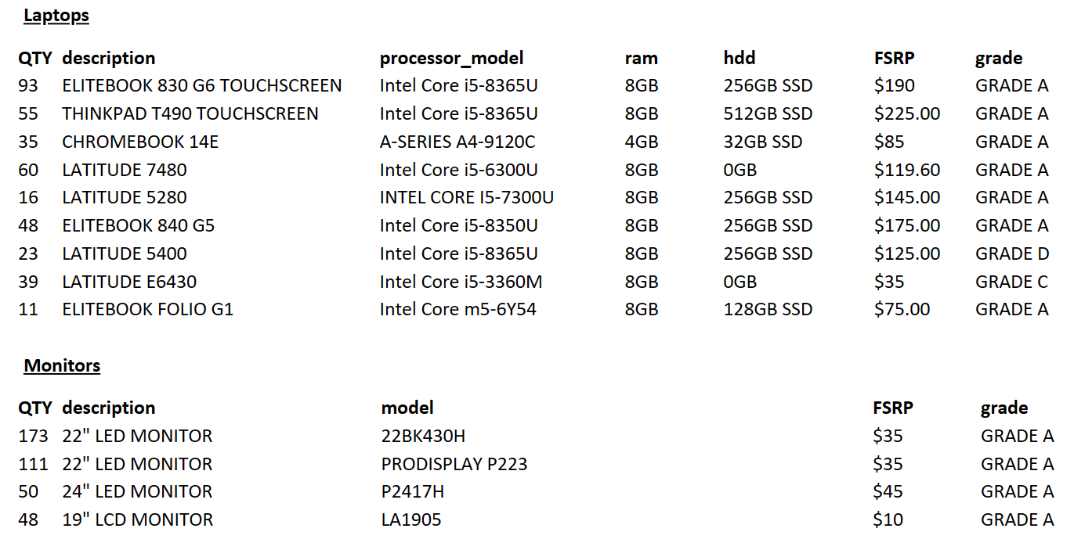Select the 128GB SSD cell
Screen dimensions: 1074x550
(x=768, y=310)
